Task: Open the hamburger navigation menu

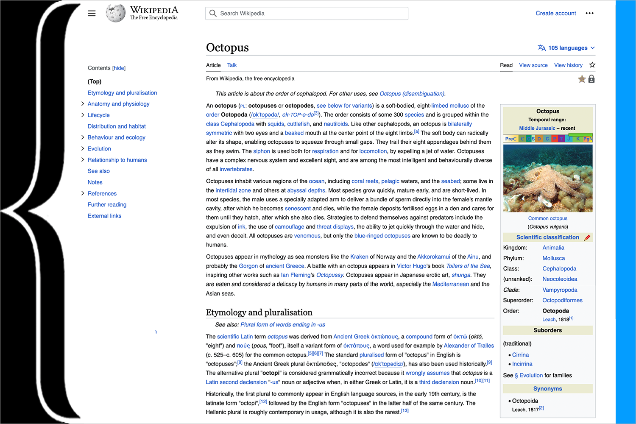Action: pyautogui.click(x=92, y=13)
